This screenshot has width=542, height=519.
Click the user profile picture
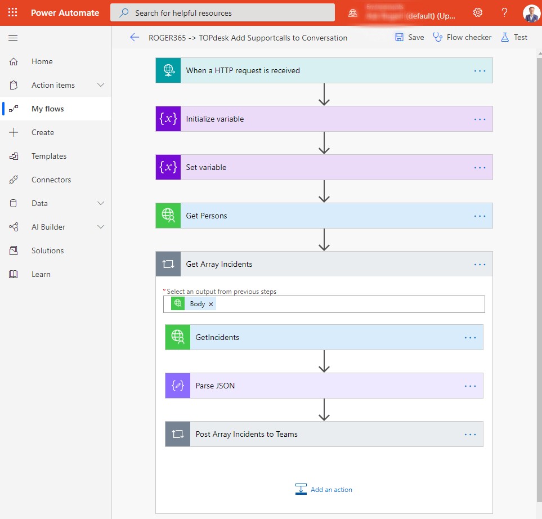click(x=531, y=13)
